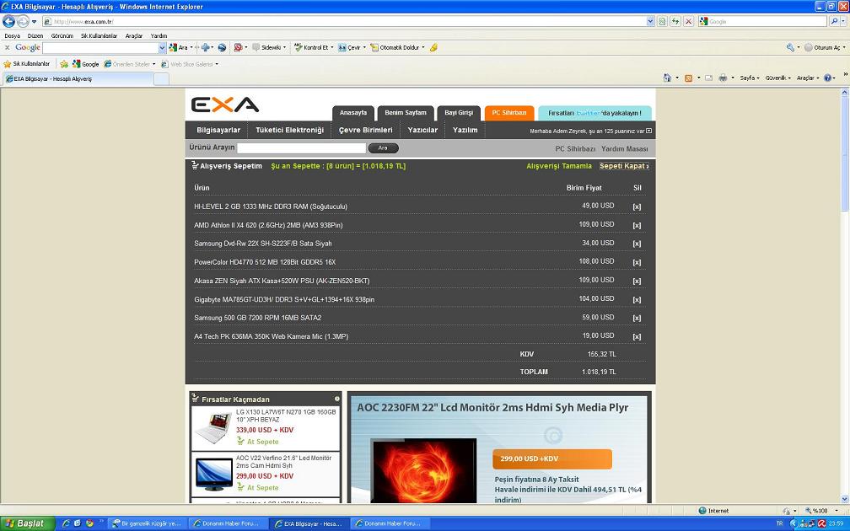Stop loading with the red X icon

click(x=688, y=21)
